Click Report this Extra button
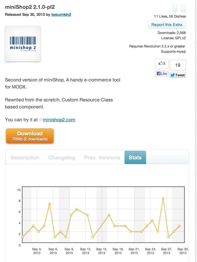The image size is (197, 262). 167,25
